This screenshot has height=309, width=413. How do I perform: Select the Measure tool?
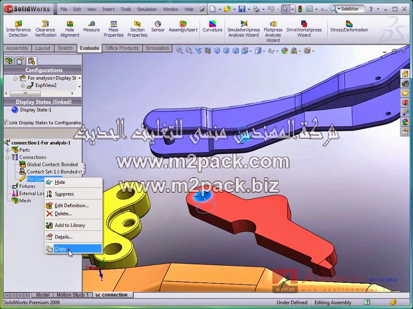click(x=91, y=27)
